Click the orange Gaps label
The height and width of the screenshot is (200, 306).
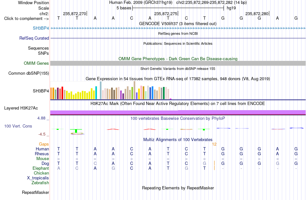pyautogui.click(x=44, y=144)
